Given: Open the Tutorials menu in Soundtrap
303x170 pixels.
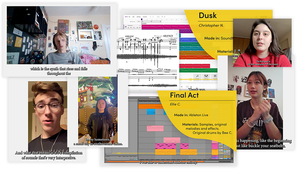Looking at the screenshot, I should point(145,17).
